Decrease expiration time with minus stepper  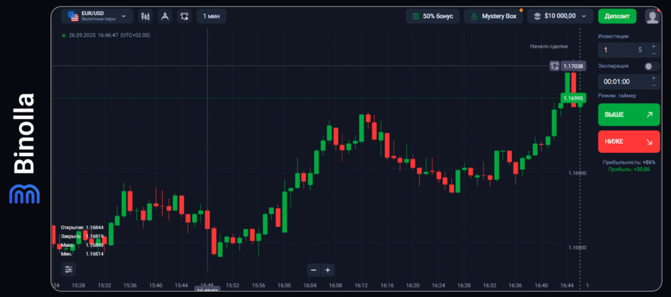pyautogui.click(x=653, y=85)
